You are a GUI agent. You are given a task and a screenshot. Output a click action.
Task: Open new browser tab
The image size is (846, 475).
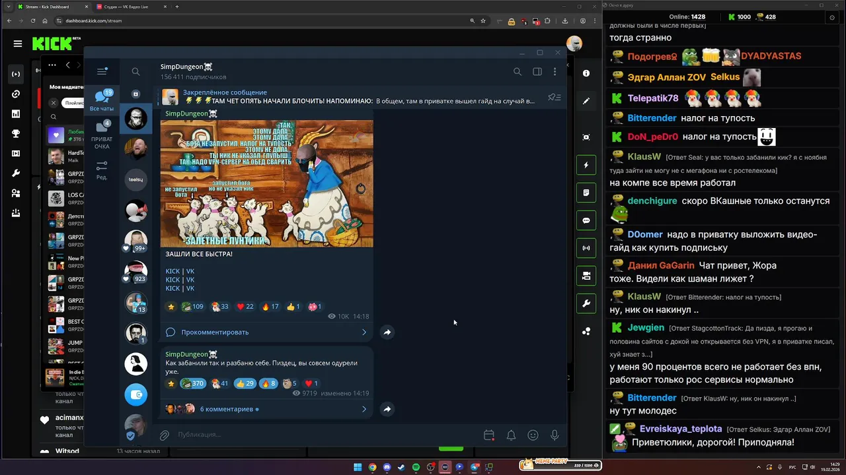pos(176,7)
